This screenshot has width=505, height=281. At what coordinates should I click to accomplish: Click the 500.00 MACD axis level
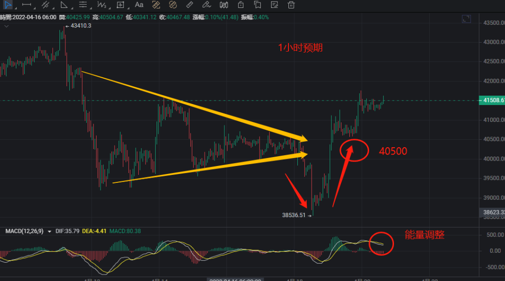[496, 234]
